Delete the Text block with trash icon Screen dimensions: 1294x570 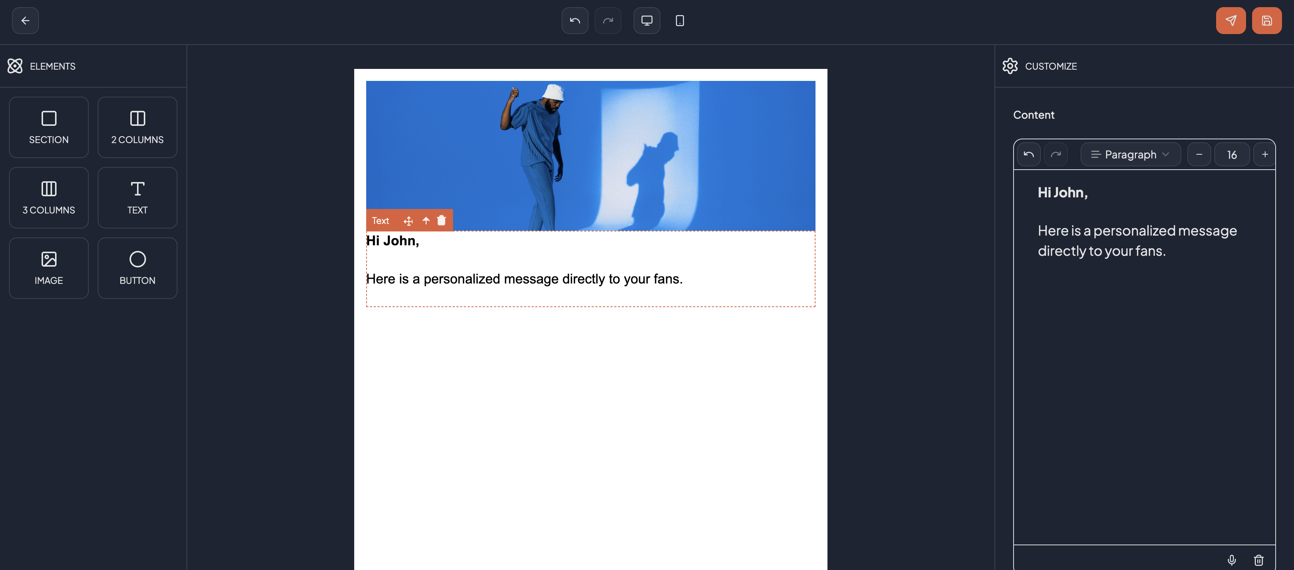pyautogui.click(x=441, y=221)
